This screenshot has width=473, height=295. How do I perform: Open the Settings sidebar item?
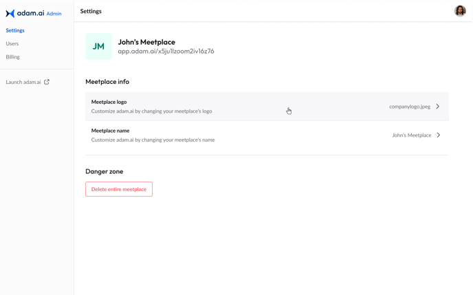click(x=15, y=30)
